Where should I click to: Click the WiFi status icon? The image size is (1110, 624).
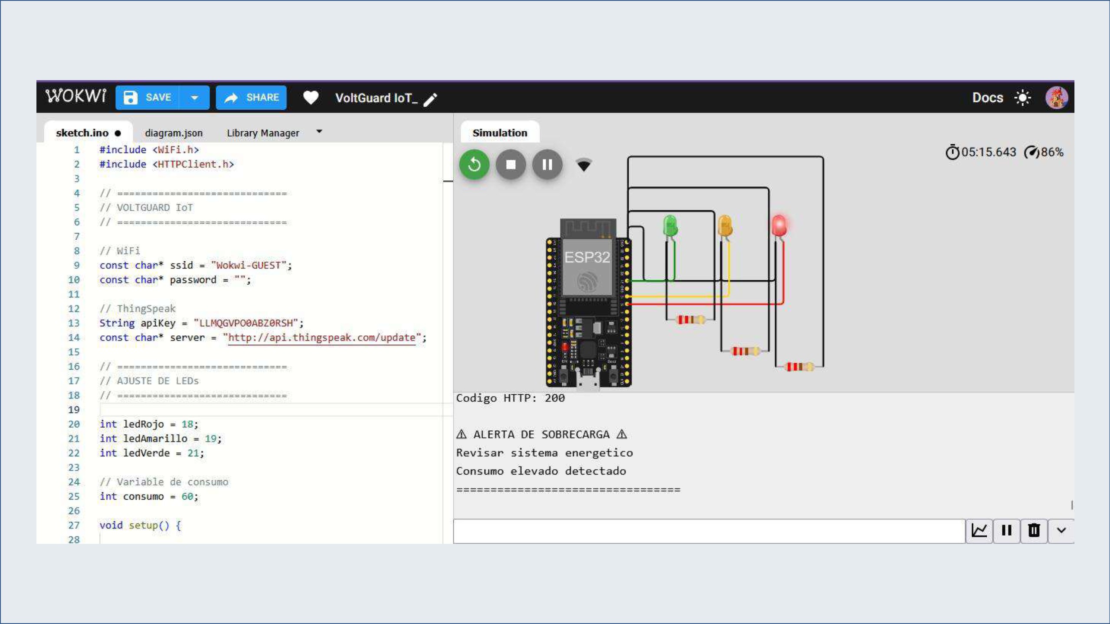[x=584, y=165]
